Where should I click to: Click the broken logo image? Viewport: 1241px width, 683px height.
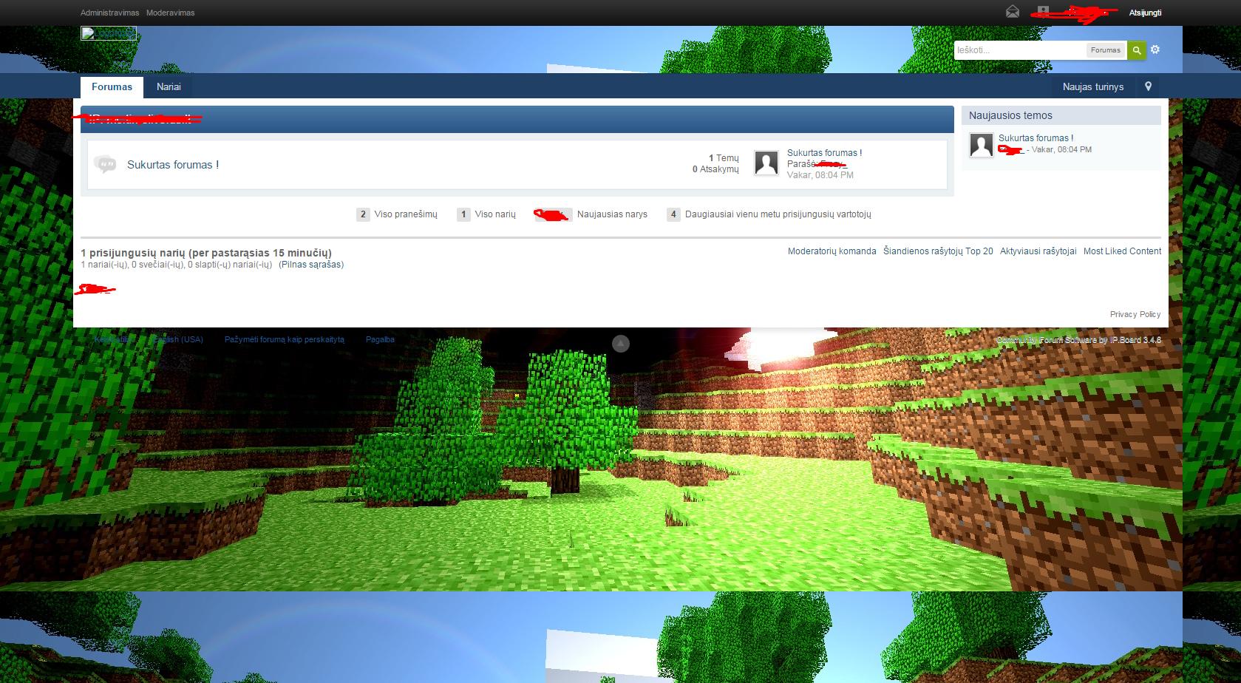tap(109, 33)
